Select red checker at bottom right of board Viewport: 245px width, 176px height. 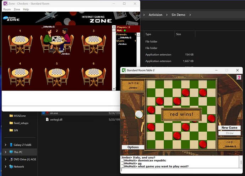point(203,144)
